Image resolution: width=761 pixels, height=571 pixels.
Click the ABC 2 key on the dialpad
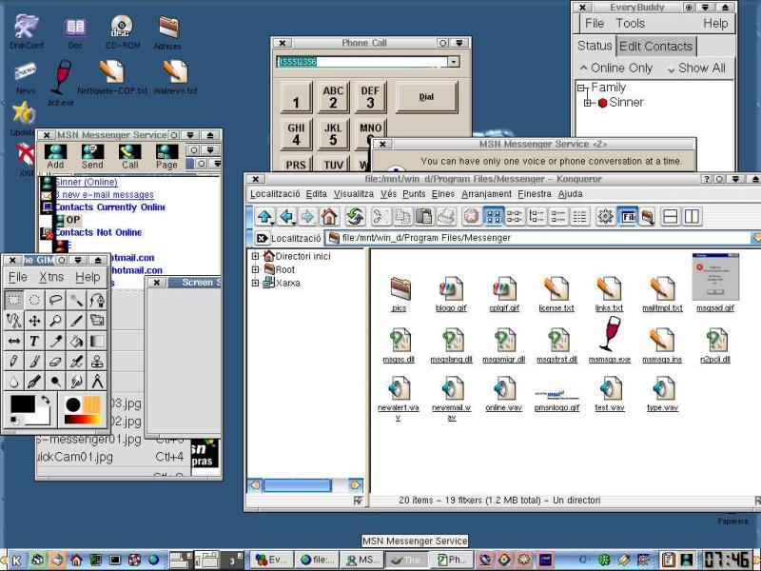click(x=333, y=97)
